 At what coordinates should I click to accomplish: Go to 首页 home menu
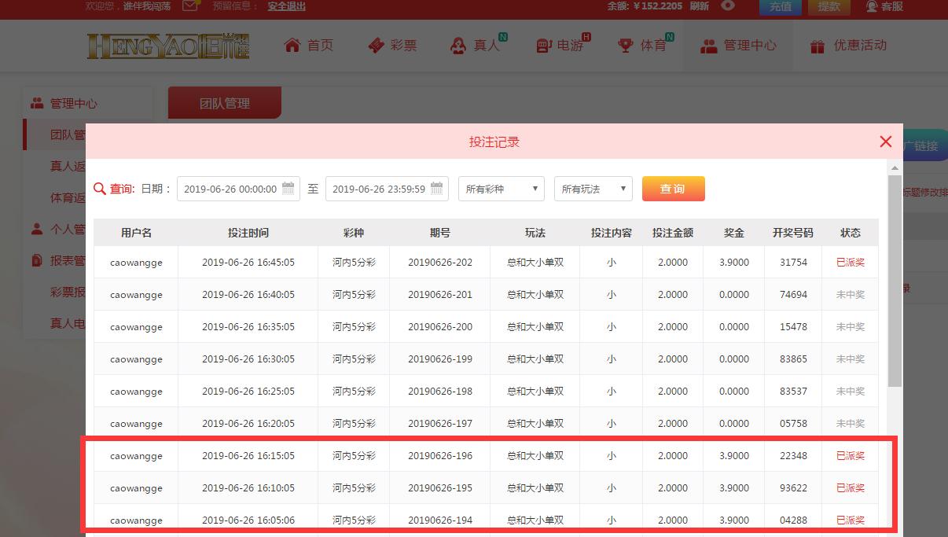coord(309,46)
